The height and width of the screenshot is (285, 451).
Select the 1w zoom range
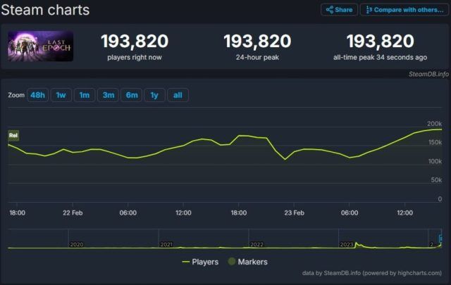pyautogui.click(x=61, y=95)
